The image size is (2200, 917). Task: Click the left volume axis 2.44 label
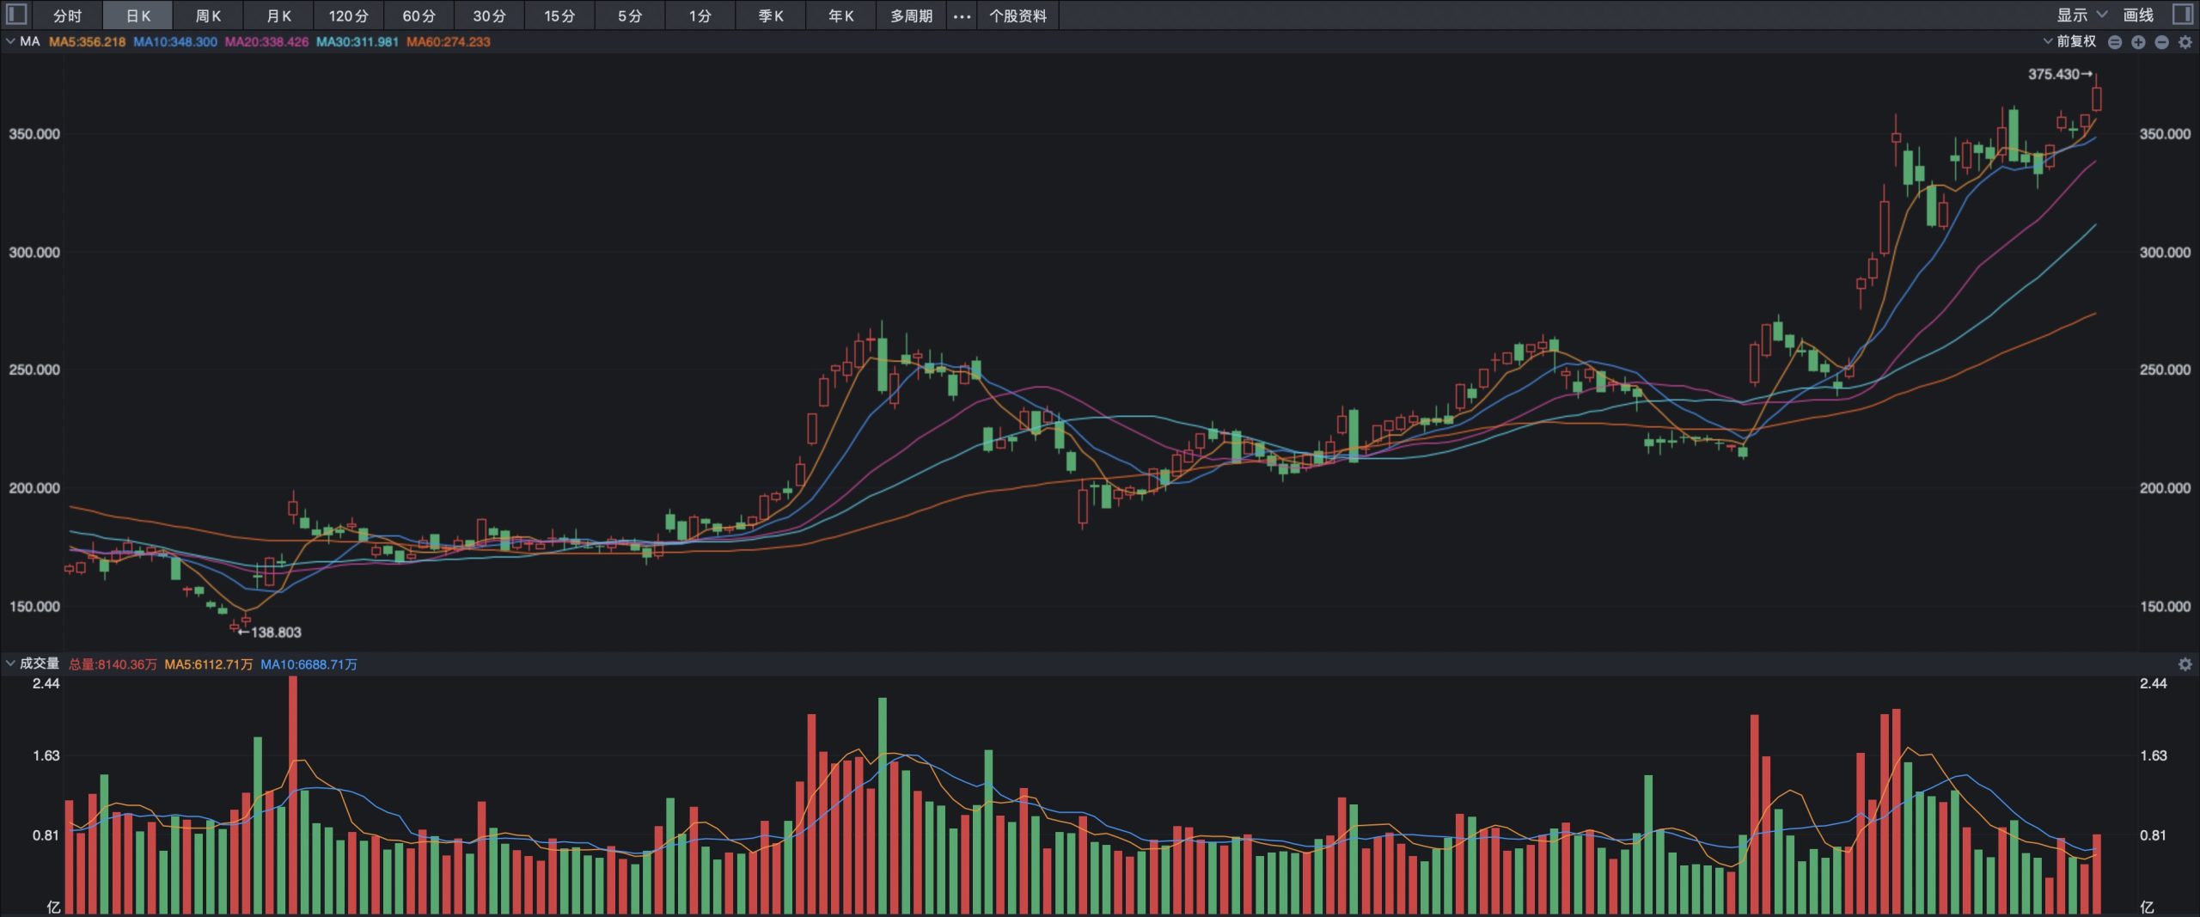(46, 683)
